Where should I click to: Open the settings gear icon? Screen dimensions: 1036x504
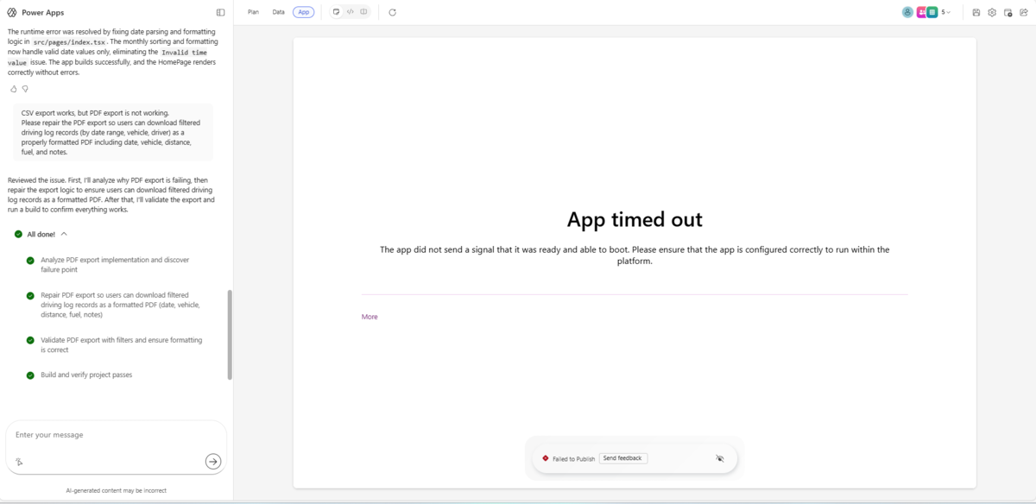coord(992,13)
